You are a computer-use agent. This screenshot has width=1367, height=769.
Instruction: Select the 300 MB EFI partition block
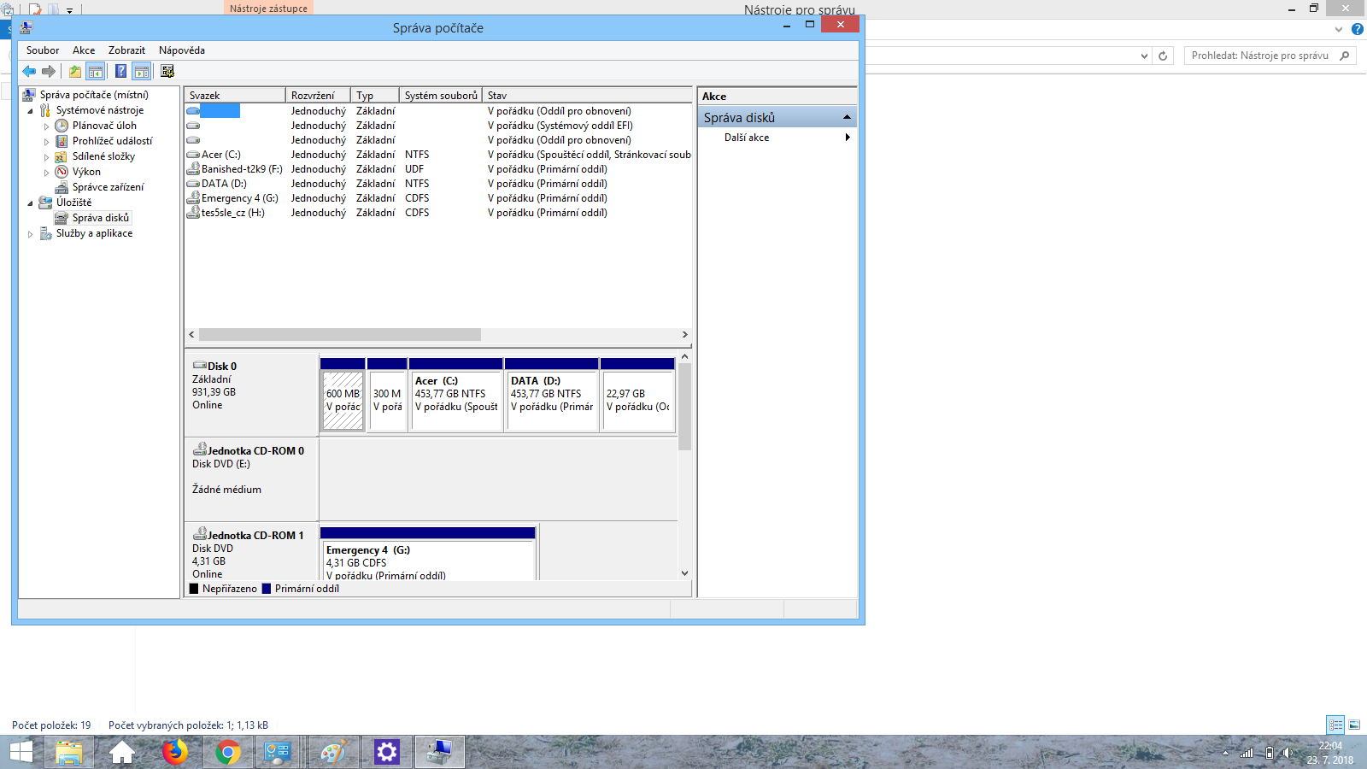pyautogui.click(x=387, y=395)
